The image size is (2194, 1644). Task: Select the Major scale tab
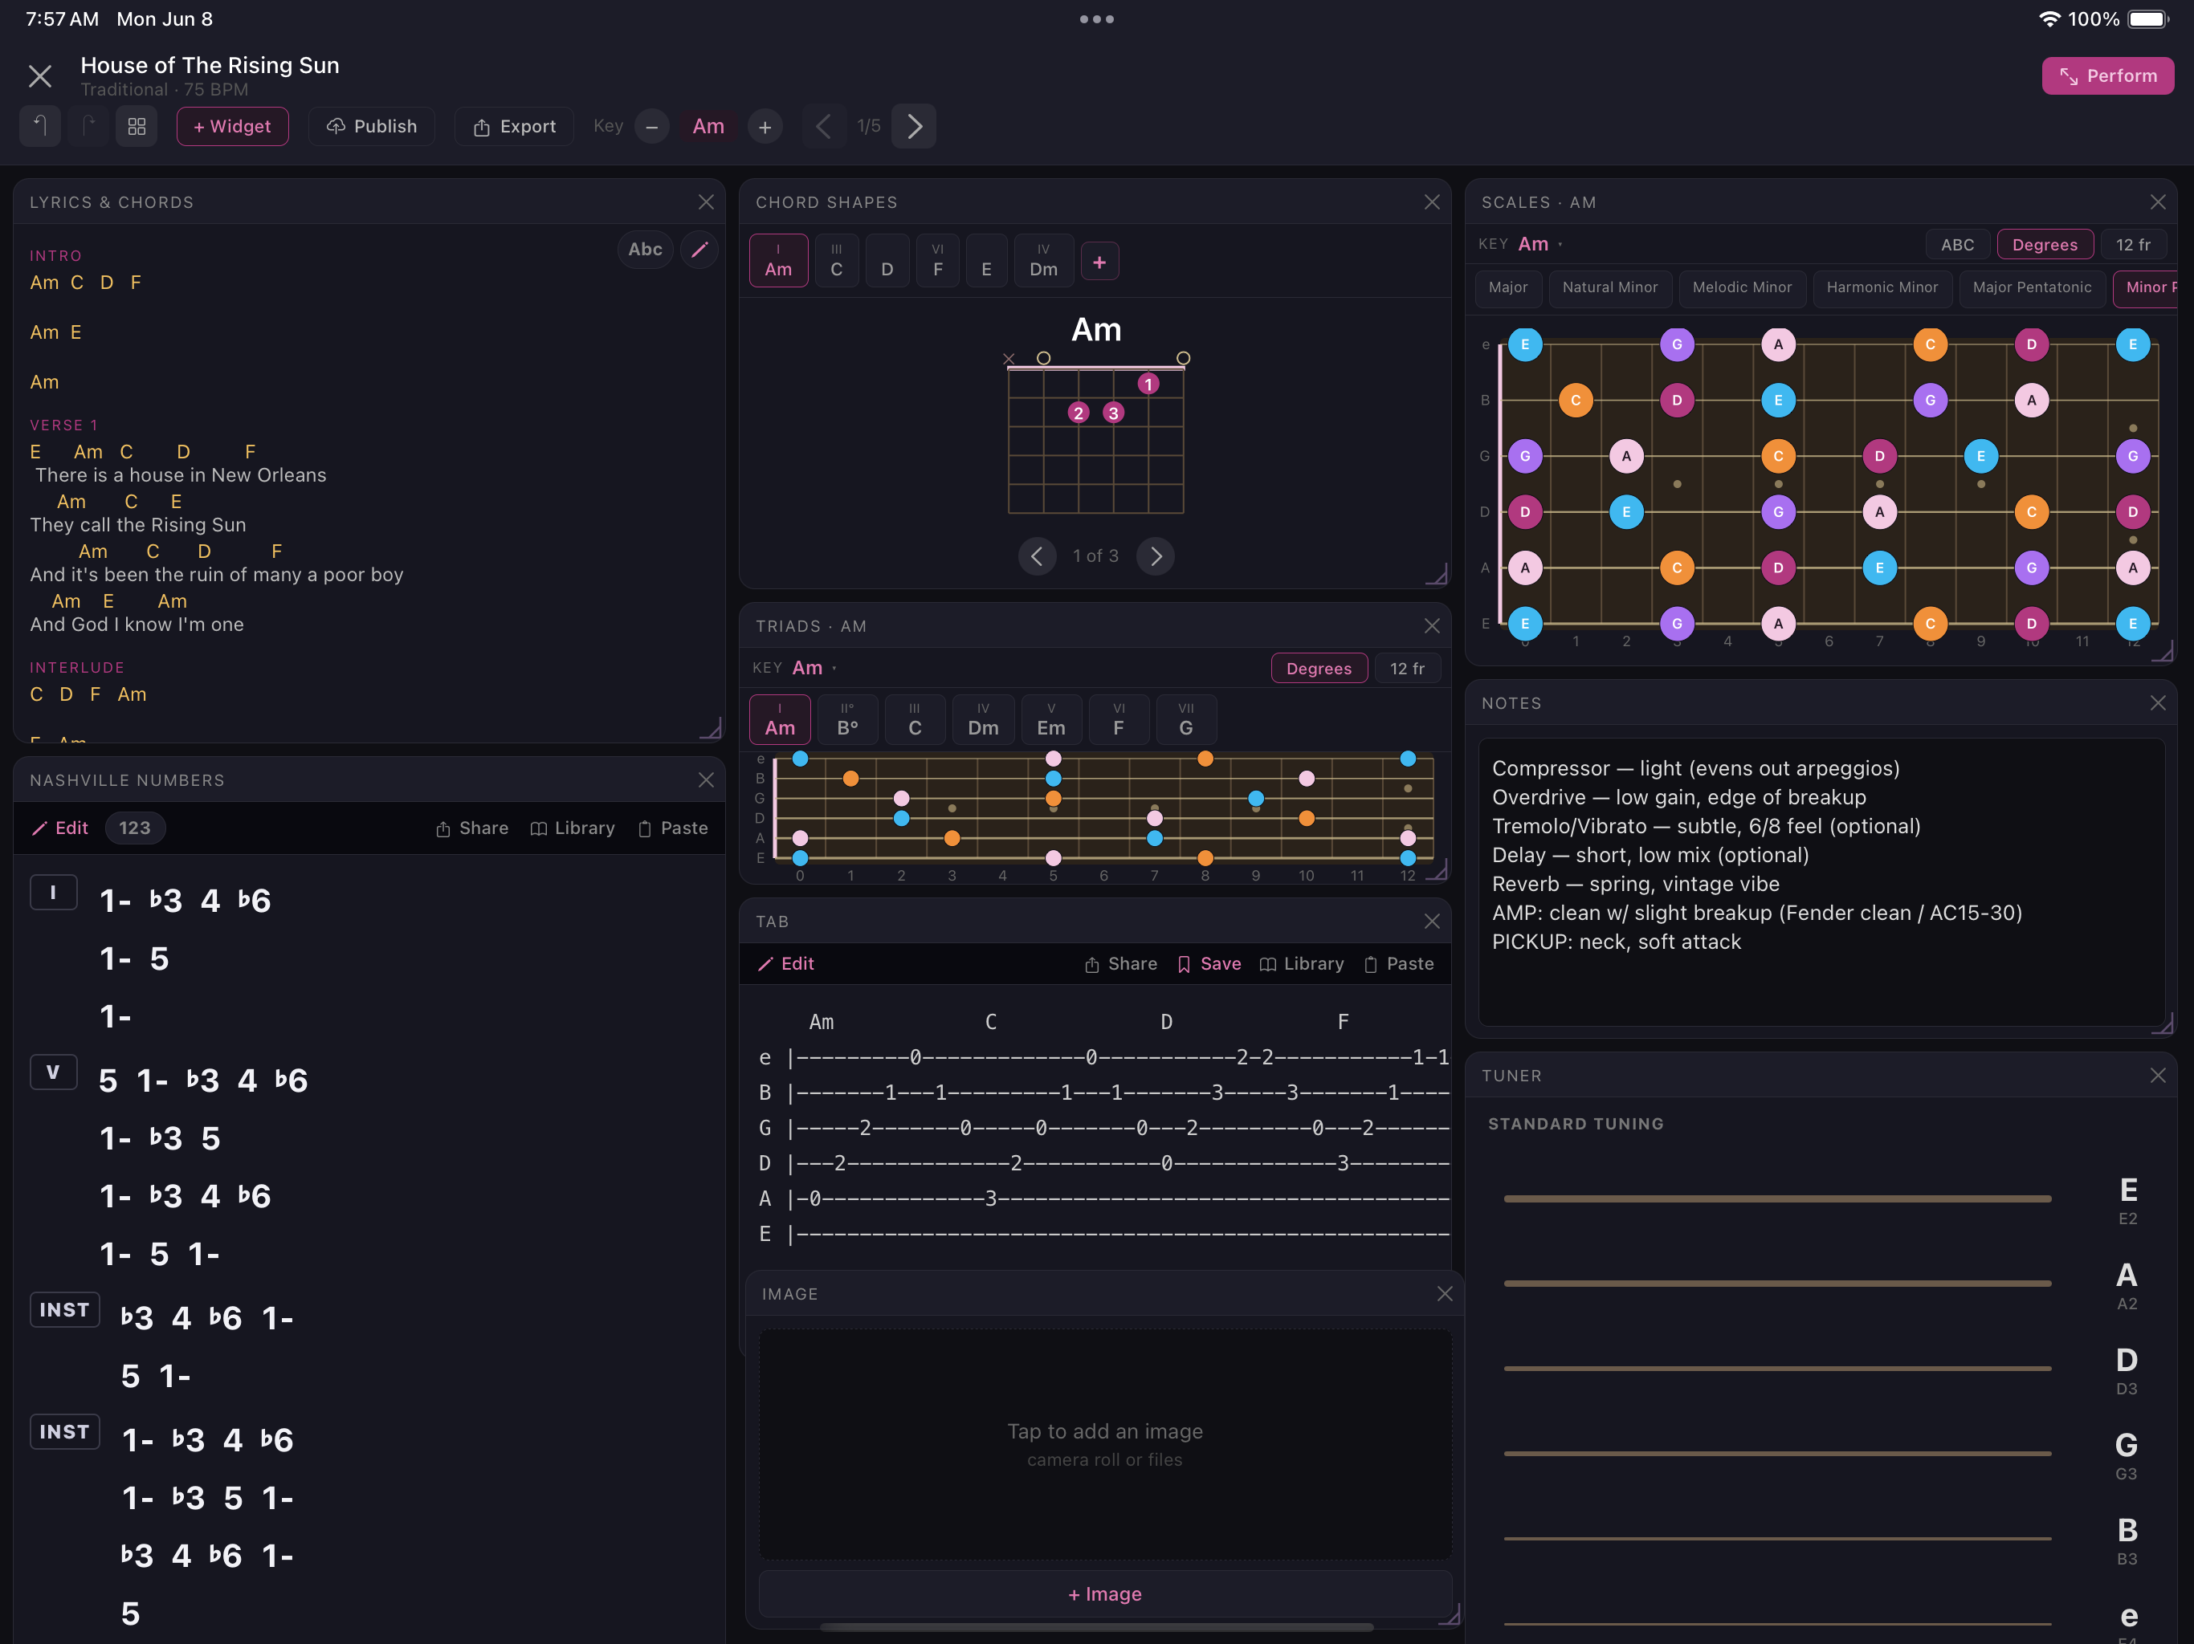click(1507, 287)
